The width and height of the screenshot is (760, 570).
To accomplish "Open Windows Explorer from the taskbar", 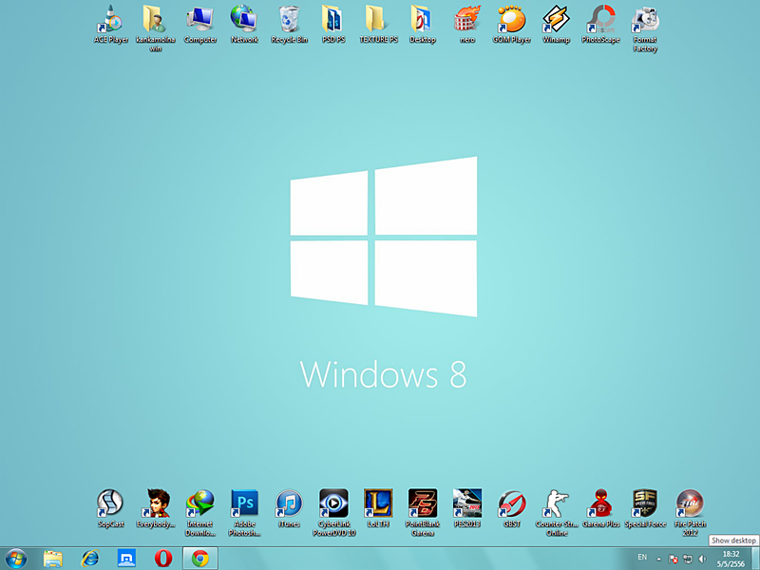I will coord(53,559).
